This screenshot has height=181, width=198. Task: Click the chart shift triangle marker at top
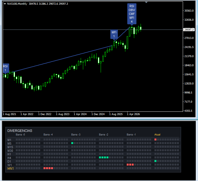click(146, 2)
